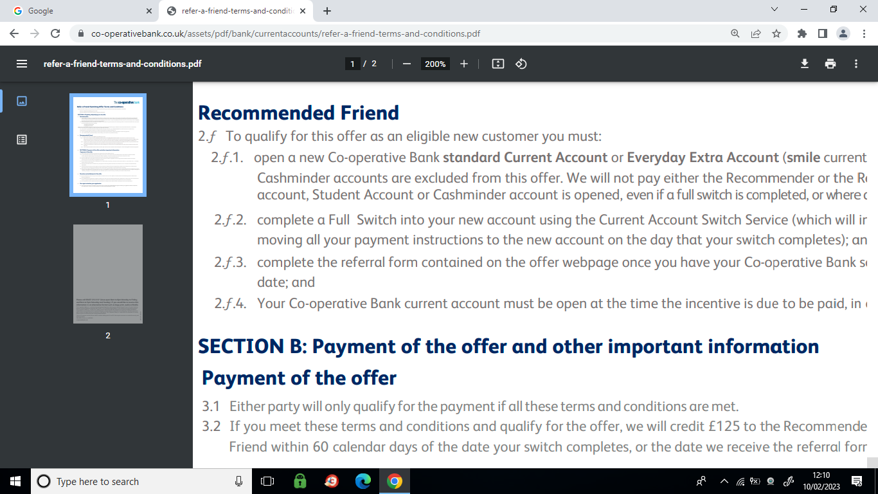Download the PDF file
The image size is (878, 494).
click(804, 64)
